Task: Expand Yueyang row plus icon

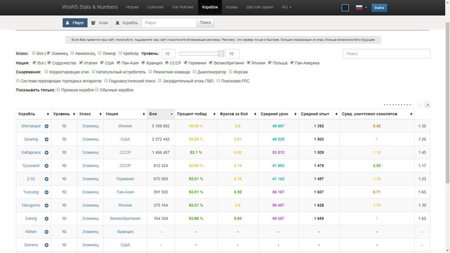Action: (47, 192)
